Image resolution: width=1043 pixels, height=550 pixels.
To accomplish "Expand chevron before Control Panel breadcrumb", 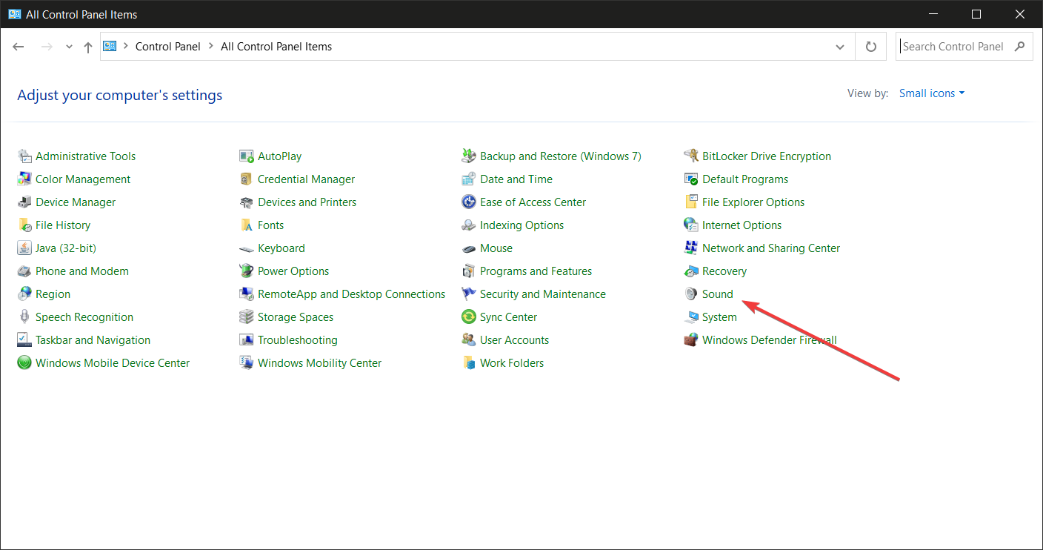I will coord(125,47).
